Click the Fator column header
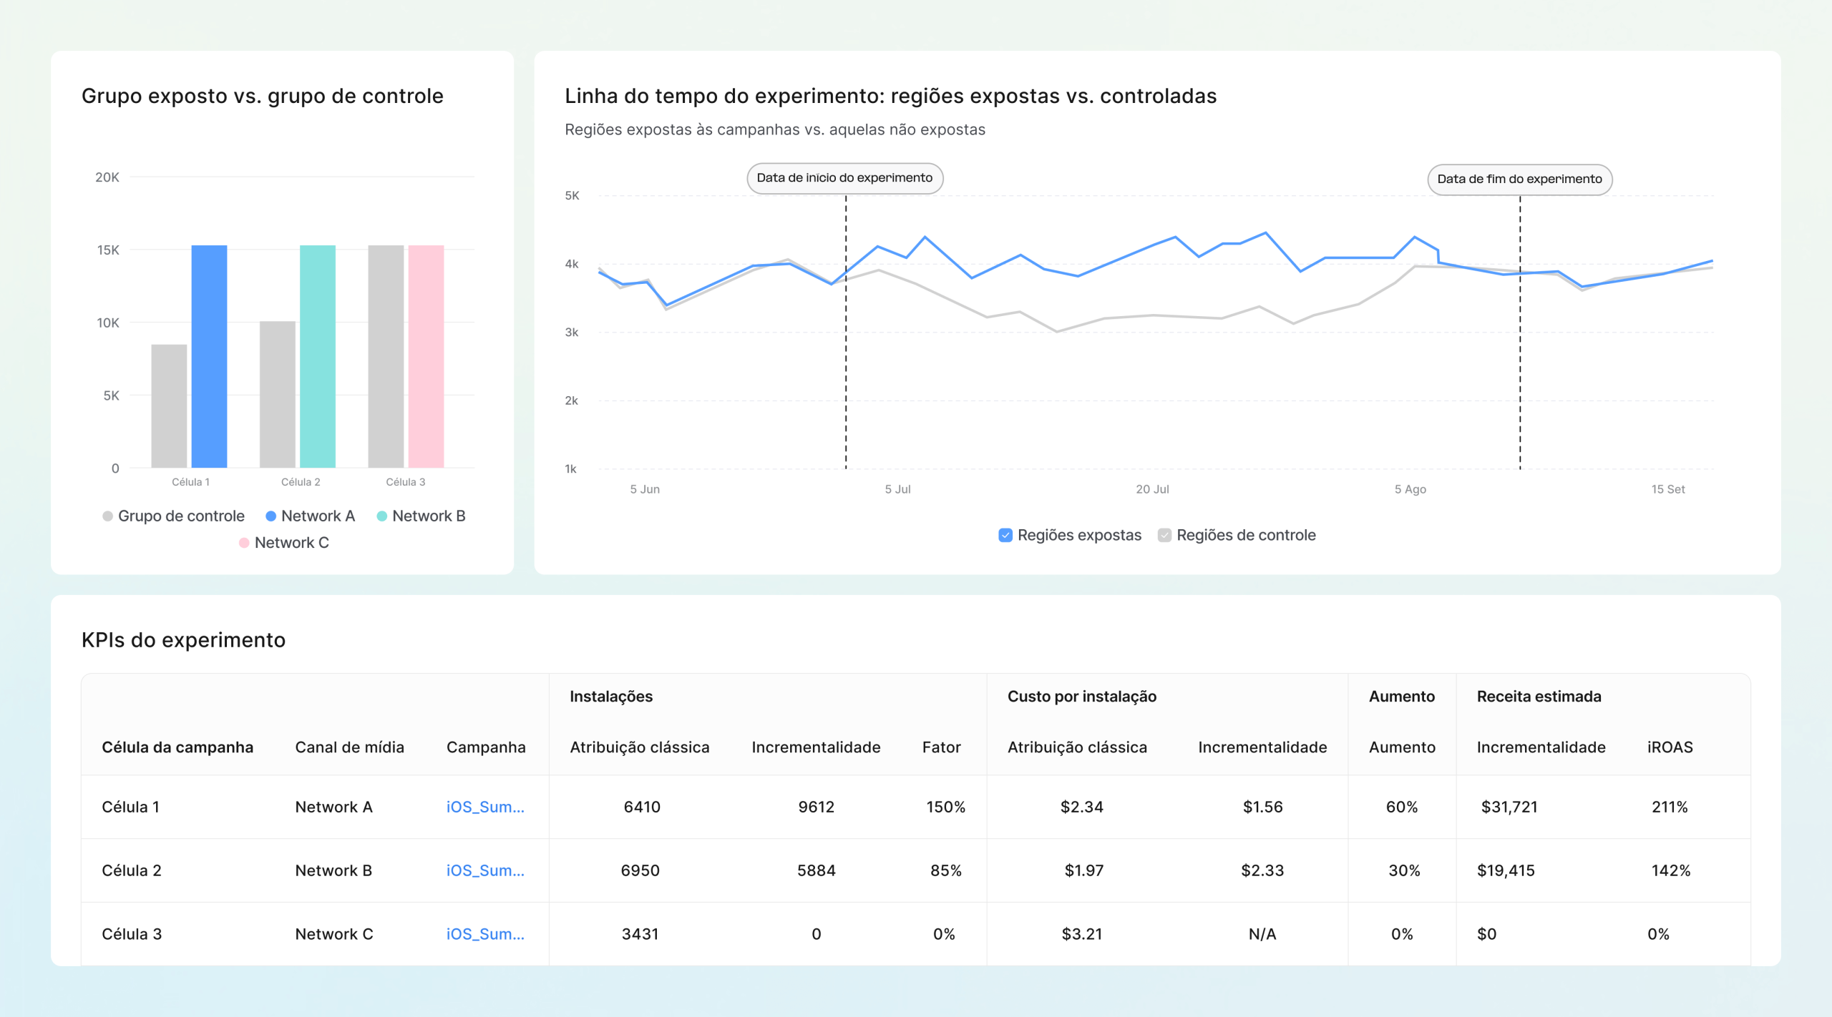This screenshot has width=1832, height=1017. point(942,747)
